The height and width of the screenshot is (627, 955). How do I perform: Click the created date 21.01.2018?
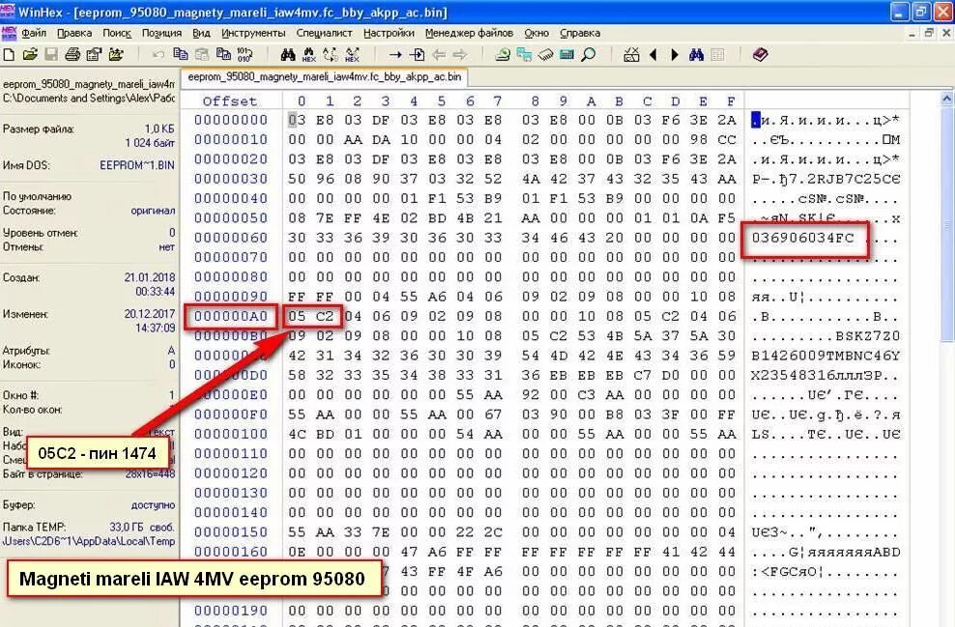click(x=150, y=277)
